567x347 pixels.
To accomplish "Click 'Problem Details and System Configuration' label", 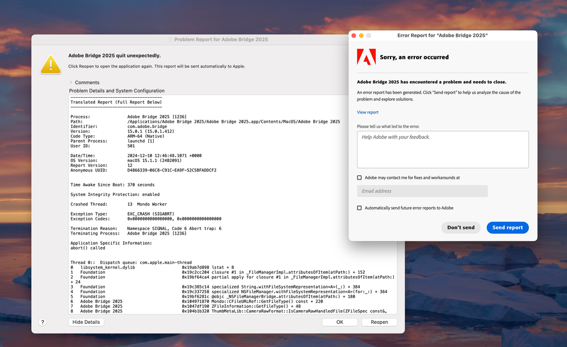I will (117, 91).
